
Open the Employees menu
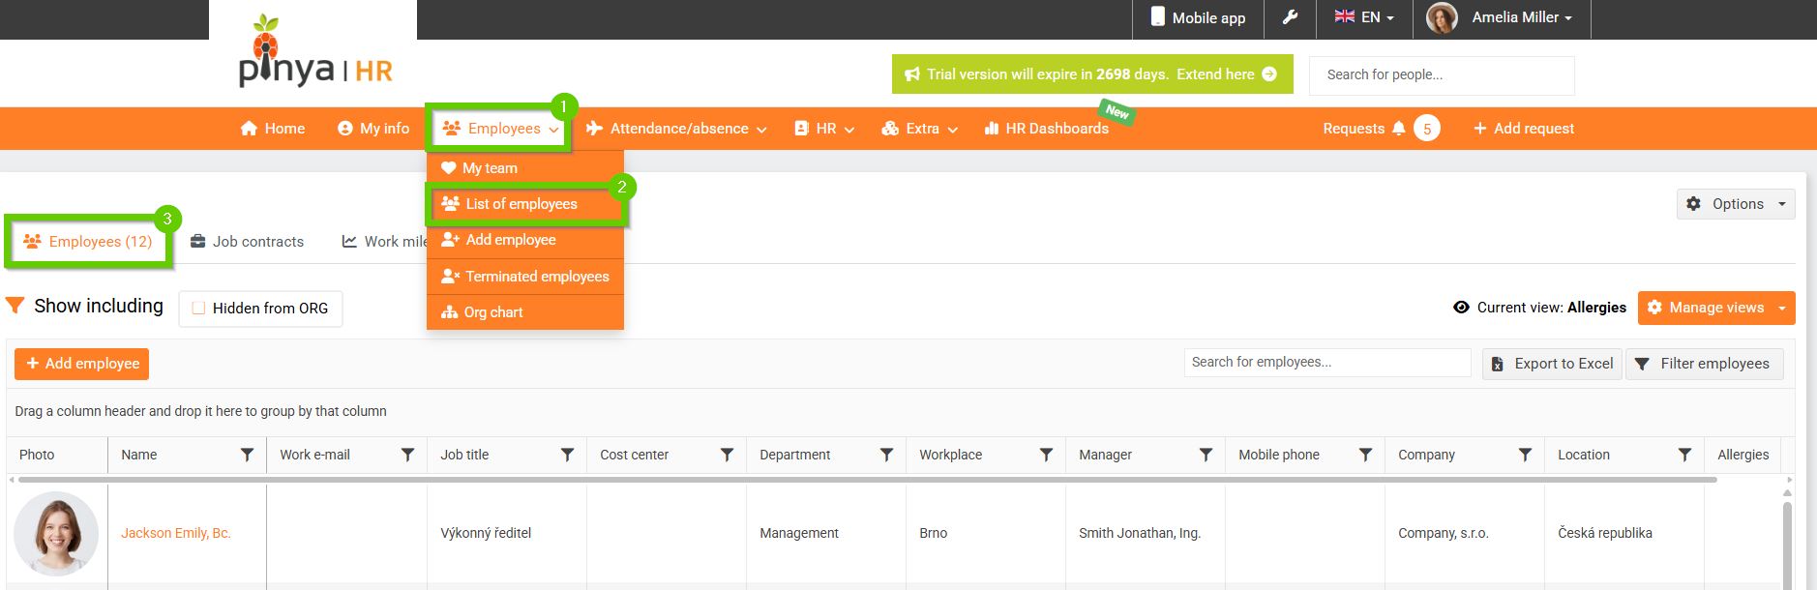500,129
